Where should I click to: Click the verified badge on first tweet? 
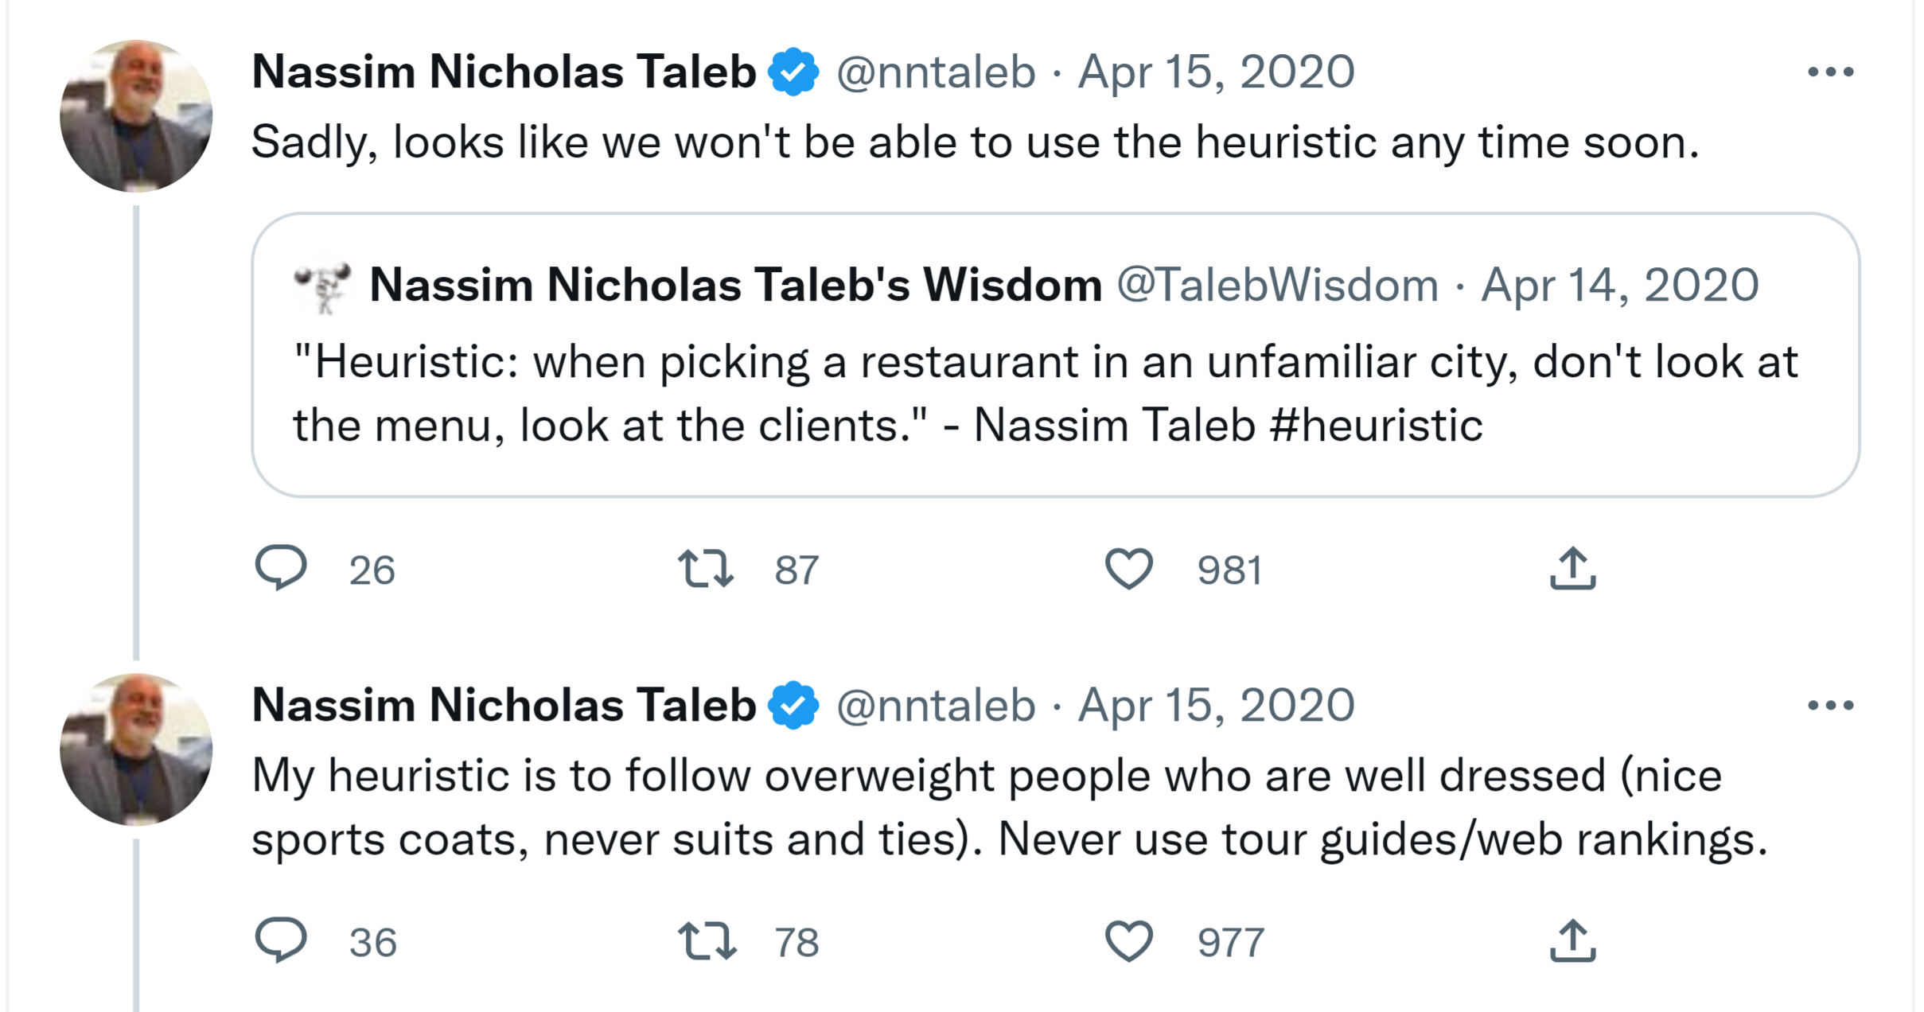793,72
